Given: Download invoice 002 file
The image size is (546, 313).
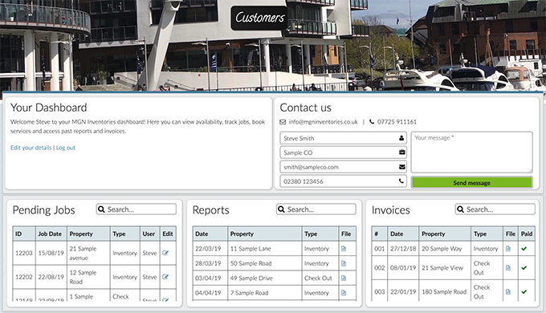Looking at the screenshot, I should click(x=508, y=268).
